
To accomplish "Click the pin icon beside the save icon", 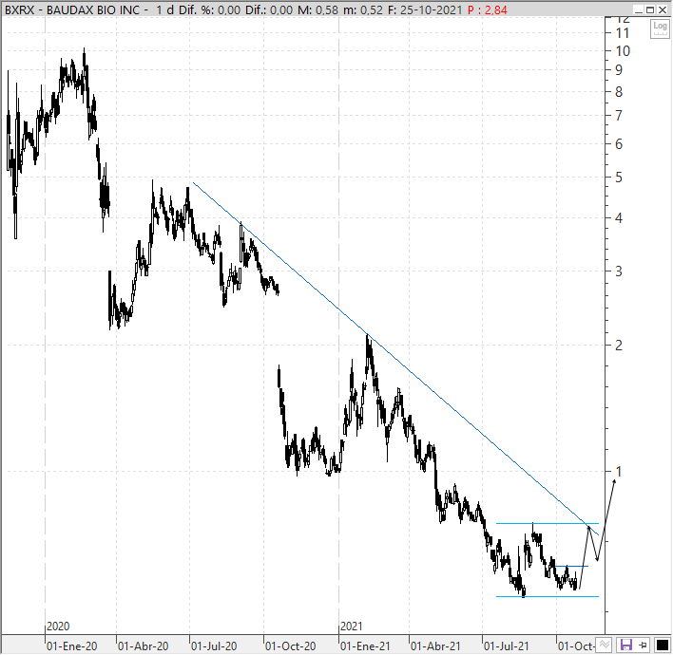I will click(643, 645).
